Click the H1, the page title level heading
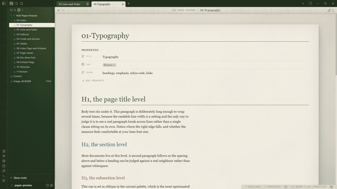Screen dimensions: 337x189 click(113, 99)
